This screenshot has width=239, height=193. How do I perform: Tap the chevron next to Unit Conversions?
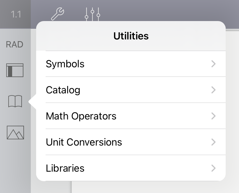pyautogui.click(x=213, y=142)
